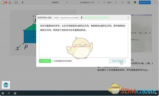Click the P label under the diagram
Image resolution: width=159 pixels, height=96 pixels.
[26, 47]
